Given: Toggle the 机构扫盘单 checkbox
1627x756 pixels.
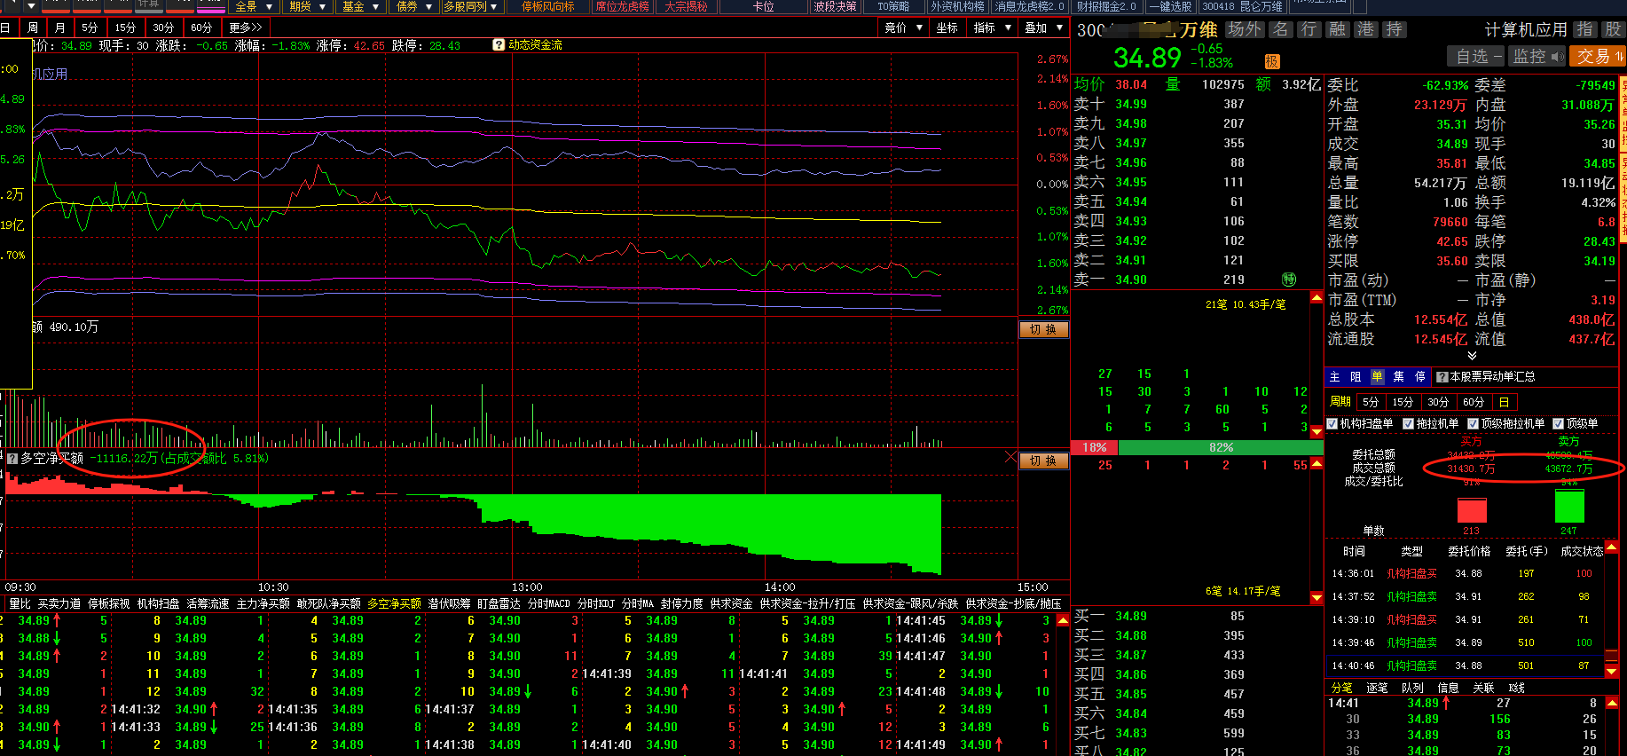Looking at the screenshot, I should (x=1332, y=424).
